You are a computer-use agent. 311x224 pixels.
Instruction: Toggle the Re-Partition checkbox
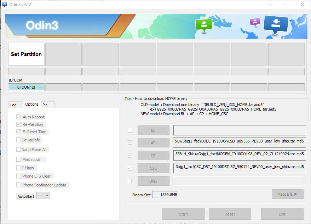(x=19, y=124)
